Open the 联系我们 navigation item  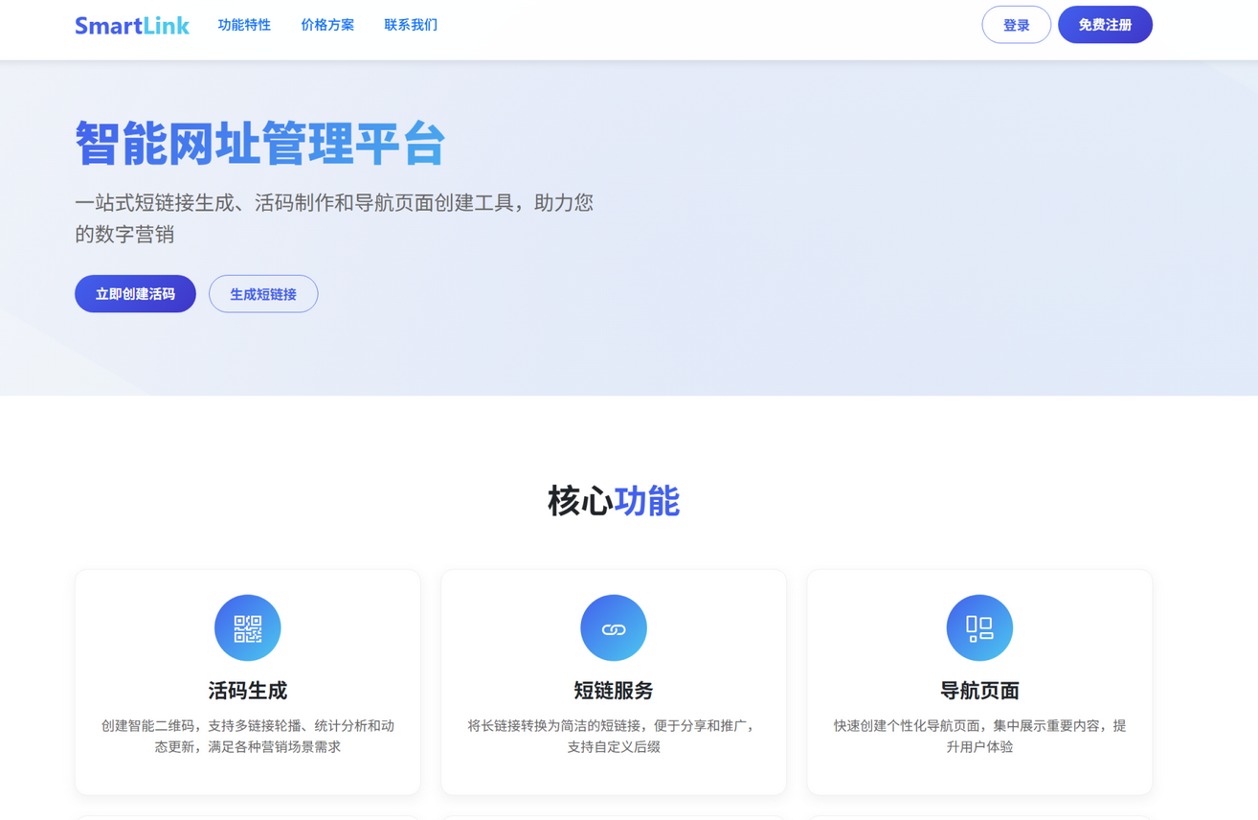tap(410, 25)
